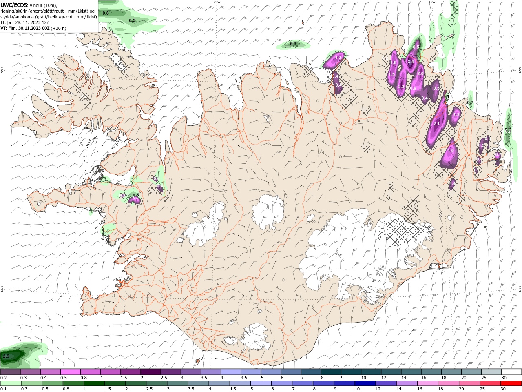
Task: Click the red-pink 25 swatch in lower legend
Action: coord(490,383)
